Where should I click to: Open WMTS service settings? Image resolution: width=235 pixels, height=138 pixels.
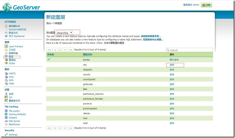[12, 73]
